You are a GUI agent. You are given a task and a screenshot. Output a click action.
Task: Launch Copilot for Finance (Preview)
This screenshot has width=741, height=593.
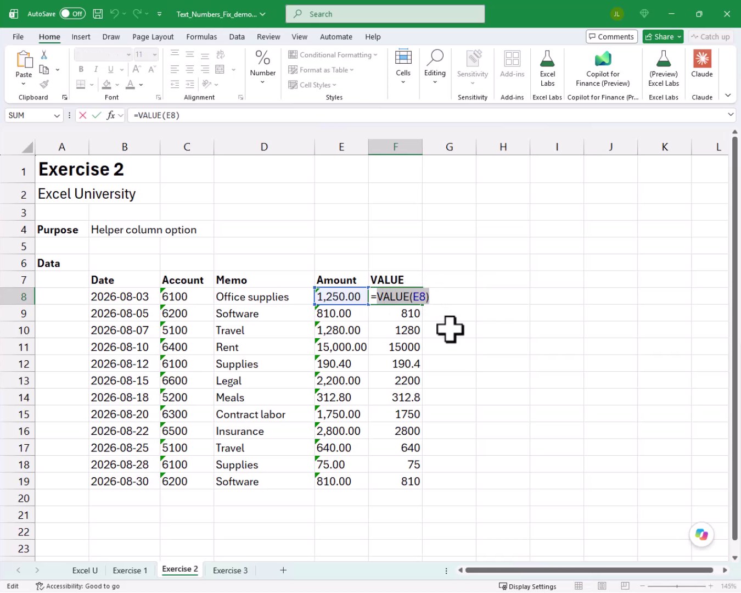[603, 68]
